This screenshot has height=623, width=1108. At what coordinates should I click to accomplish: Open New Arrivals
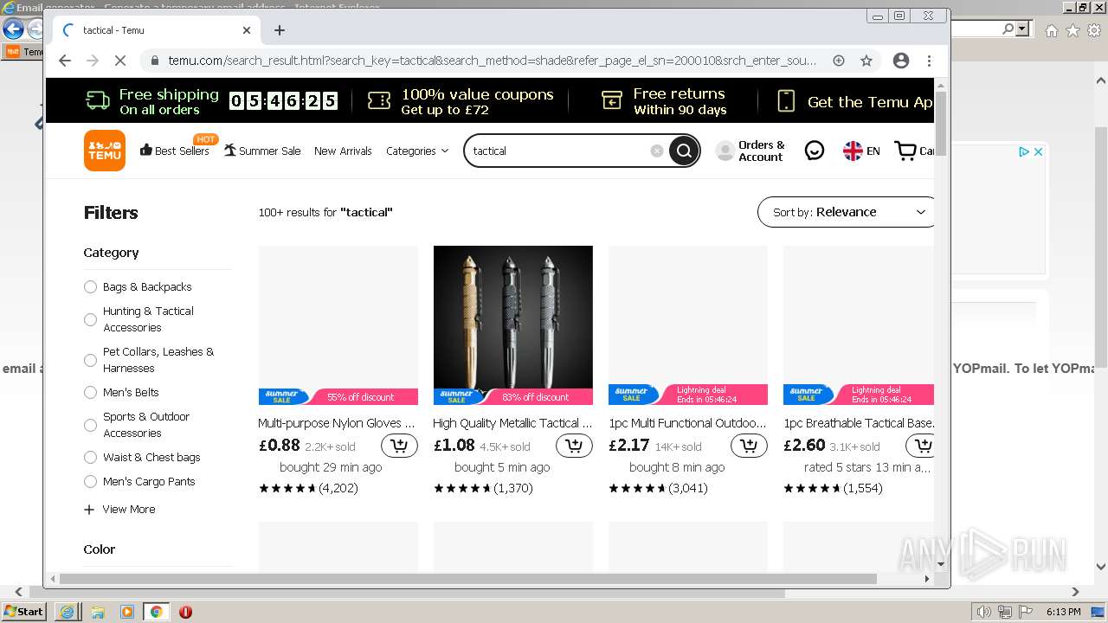tap(343, 151)
